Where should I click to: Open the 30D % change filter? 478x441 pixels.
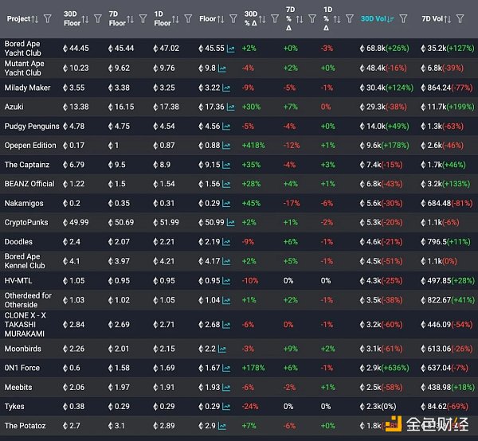(x=275, y=19)
